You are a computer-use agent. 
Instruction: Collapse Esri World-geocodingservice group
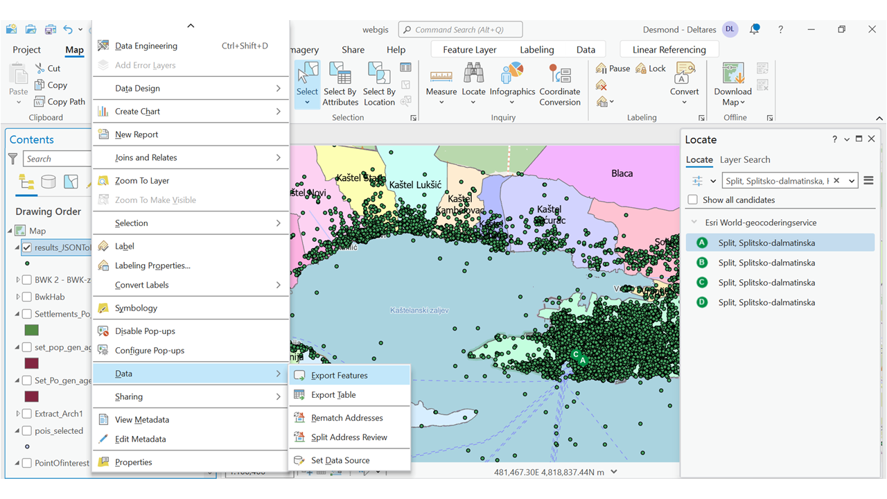point(694,222)
